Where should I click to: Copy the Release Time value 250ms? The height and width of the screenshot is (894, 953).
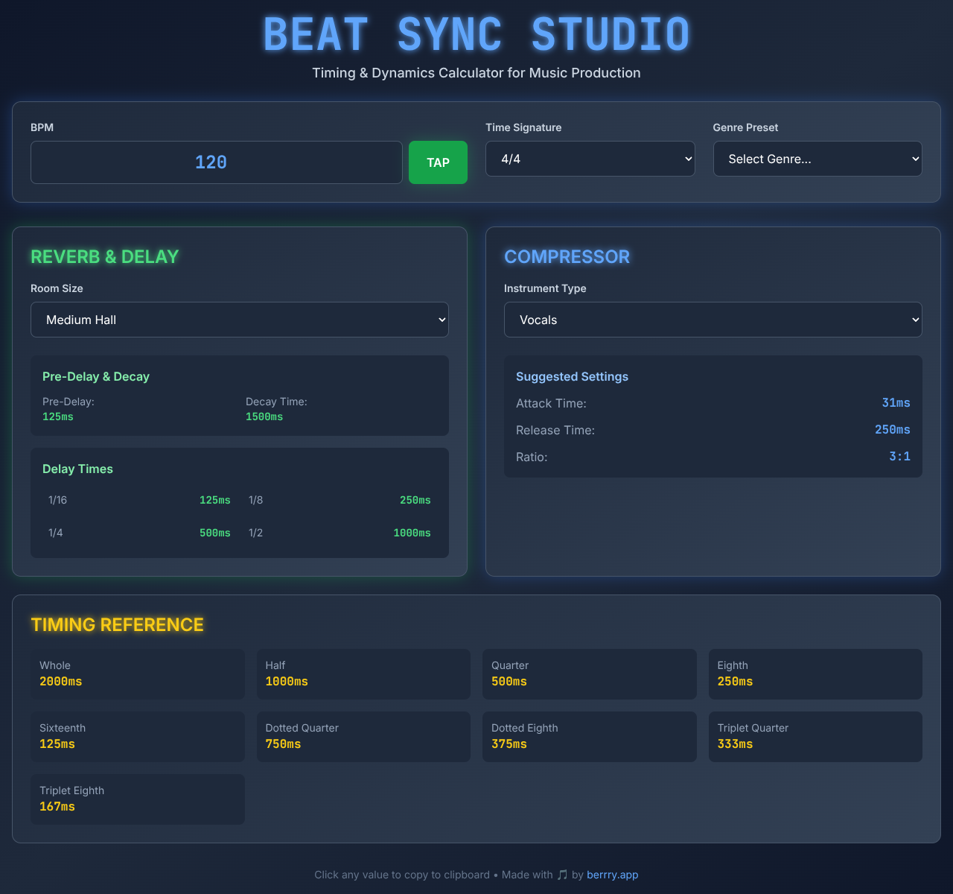pyautogui.click(x=892, y=430)
